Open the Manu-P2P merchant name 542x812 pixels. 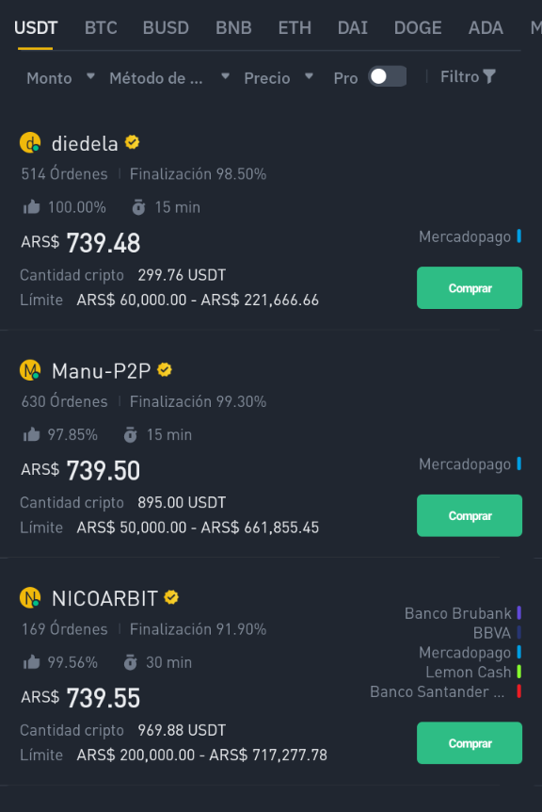102,371
